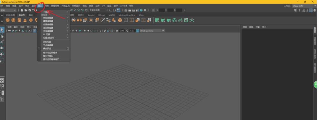Viewport: 319px width, 120px height.
Task: Open the 通道 menu in Channel Box
Action: pyautogui.click(x=245, y=27)
